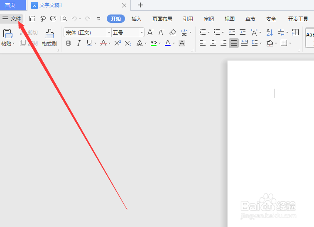Click the decrease indent icon

click(232, 32)
